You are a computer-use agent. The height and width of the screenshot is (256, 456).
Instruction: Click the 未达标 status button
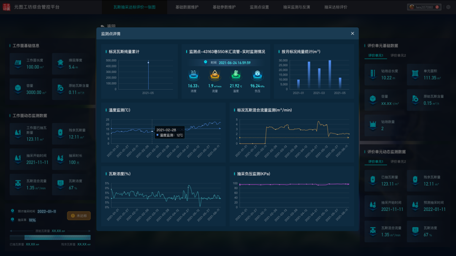(x=79, y=215)
